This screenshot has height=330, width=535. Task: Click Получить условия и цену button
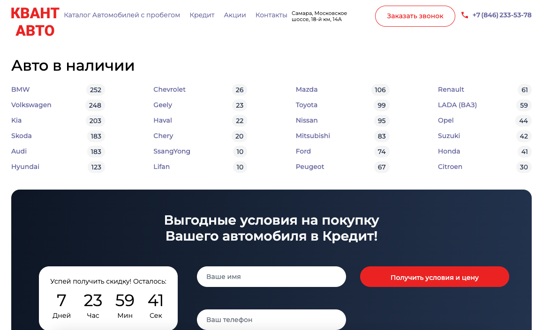[x=434, y=277]
